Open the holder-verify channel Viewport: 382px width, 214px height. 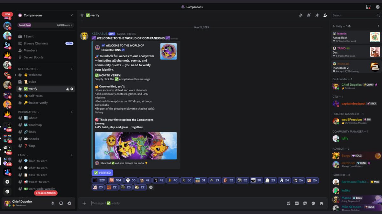click(46, 103)
